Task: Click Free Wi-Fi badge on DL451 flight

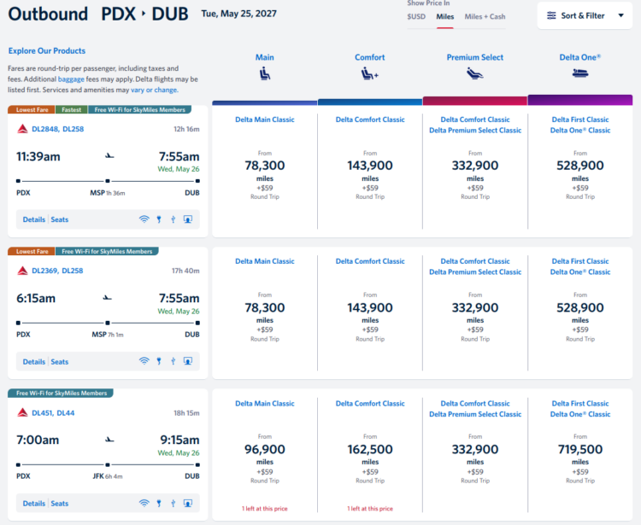Action: 61,394
